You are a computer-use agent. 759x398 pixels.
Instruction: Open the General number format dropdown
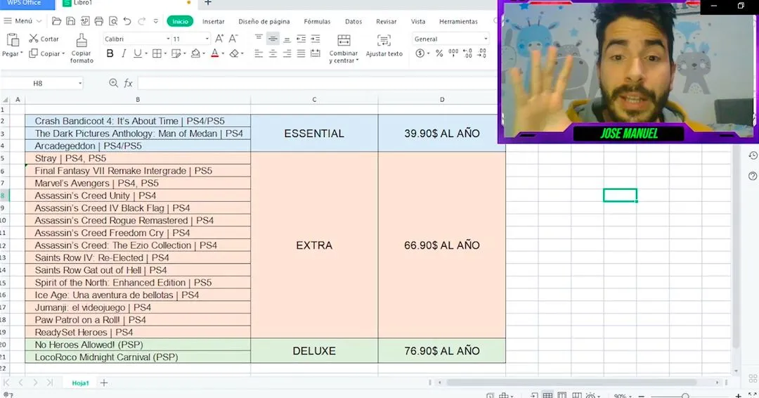pyautogui.click(x=486, y=39)
